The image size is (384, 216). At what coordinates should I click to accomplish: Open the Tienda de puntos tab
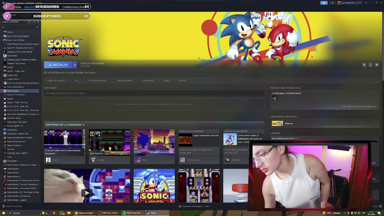pyautogui.click(x=125, y=80)
